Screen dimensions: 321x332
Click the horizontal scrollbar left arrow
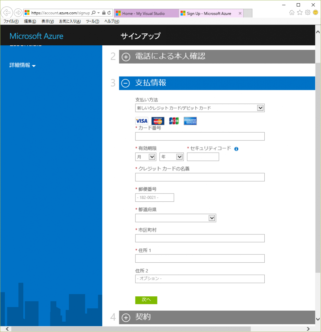coord(7,329)
